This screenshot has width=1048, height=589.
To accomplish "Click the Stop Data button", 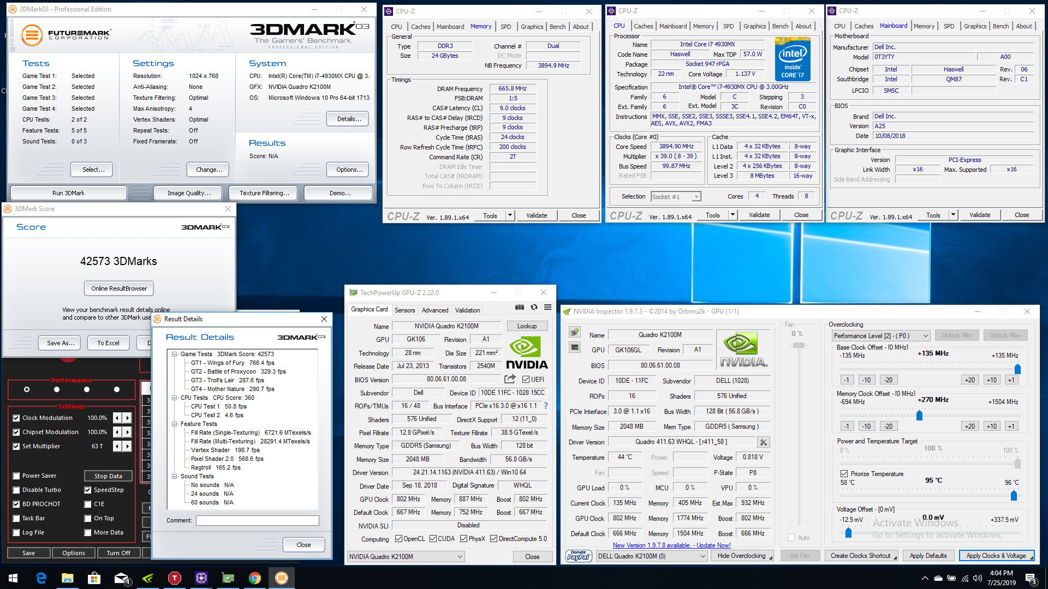I will pyautogui.click(x=108, y=476).
